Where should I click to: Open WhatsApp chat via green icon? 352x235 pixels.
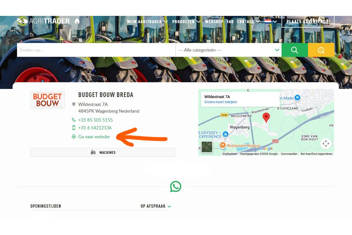(176, 186)
